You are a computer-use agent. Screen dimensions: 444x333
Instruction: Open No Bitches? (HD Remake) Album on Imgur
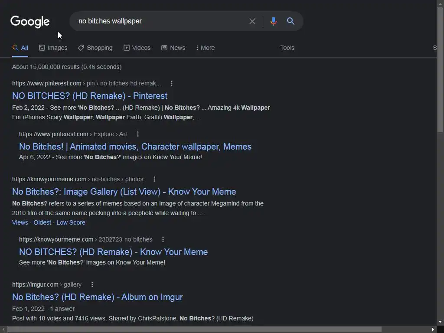point(98,297)
